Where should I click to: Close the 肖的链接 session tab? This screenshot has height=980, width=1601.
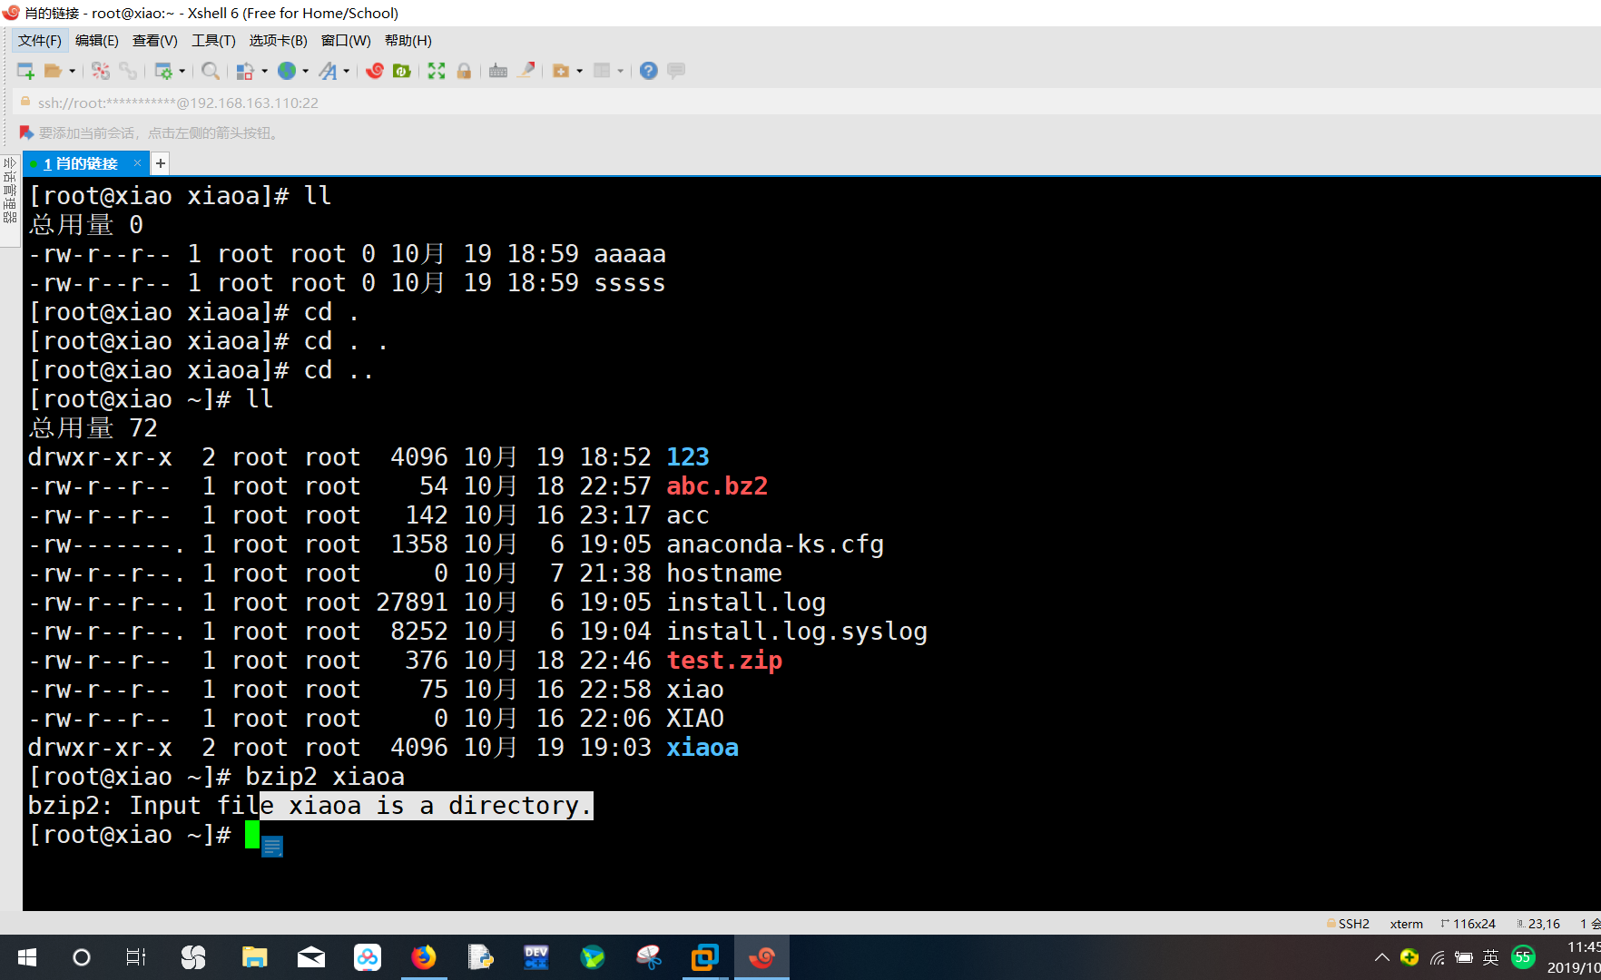pyautogui.click(x=137, y=163)
